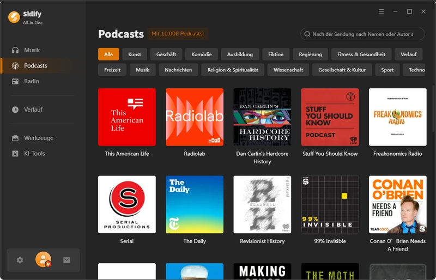Filter by Fiktion category
This screenshot has height=280, width=436.
click(x=276, y=54)
